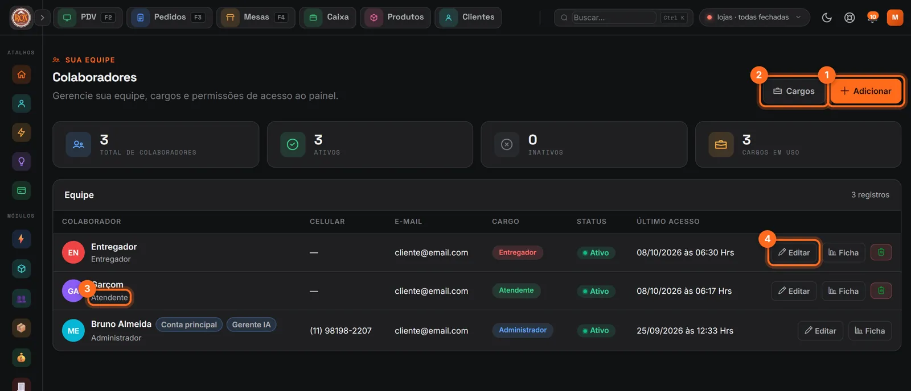The image size is (911, 391).
Task: Edit the Garçom collaborator
Action: (x=794, y=291)
